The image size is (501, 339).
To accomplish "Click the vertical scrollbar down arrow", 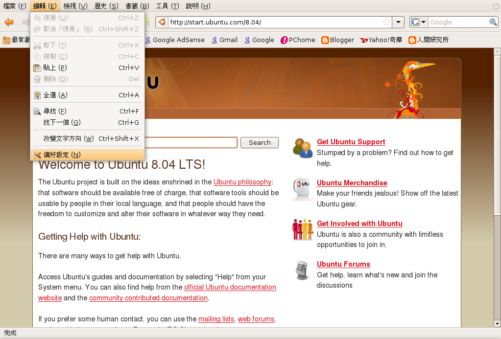I will tap(497, 324).
